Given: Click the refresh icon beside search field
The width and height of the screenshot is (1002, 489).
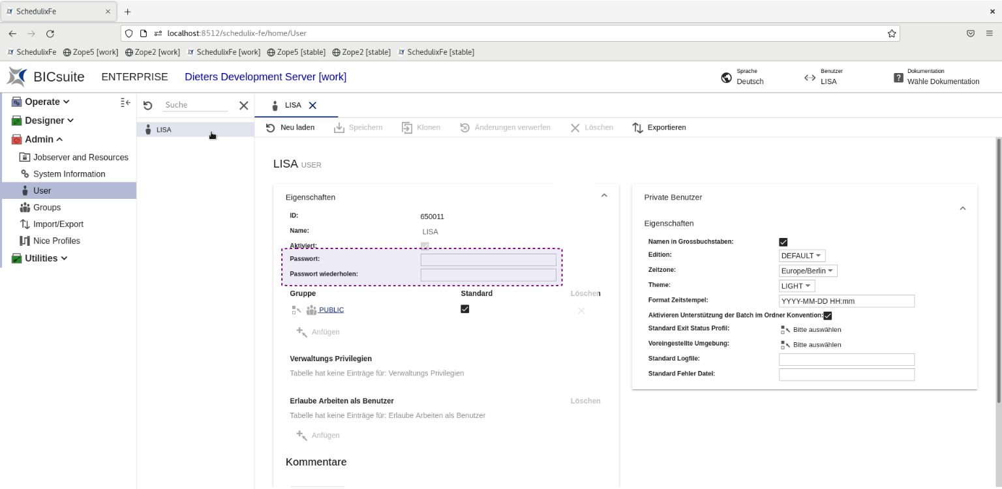Looking at the screenshot, I should click(148, 106).
